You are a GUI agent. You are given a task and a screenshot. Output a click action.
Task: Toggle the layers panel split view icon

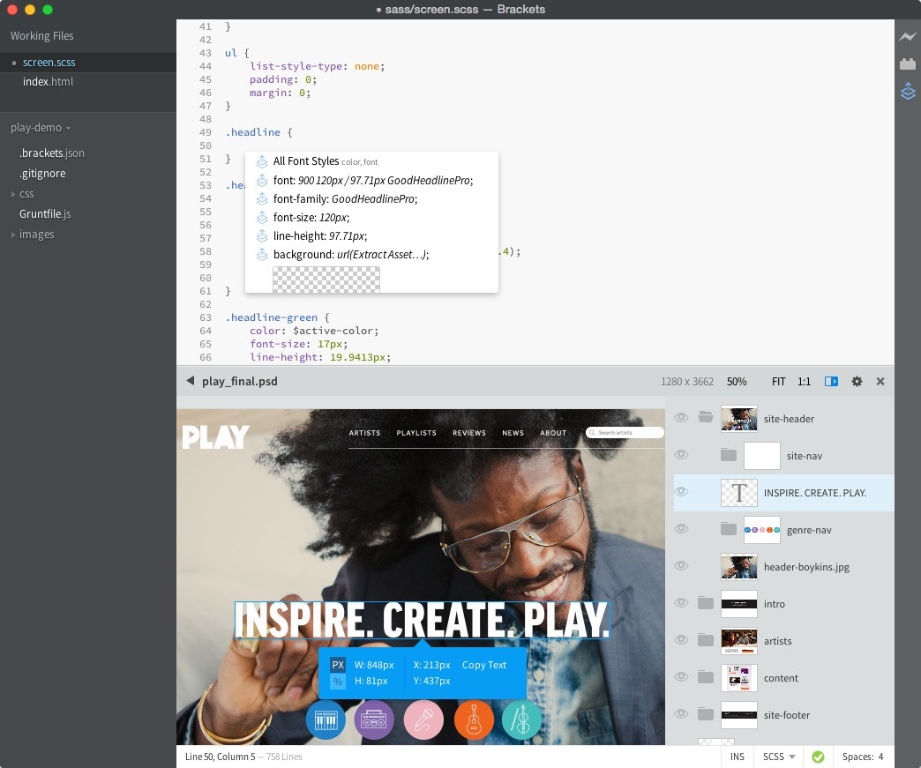[x=831, y=382]
